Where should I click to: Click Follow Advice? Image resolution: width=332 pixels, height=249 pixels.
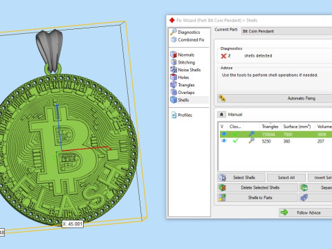305,212
